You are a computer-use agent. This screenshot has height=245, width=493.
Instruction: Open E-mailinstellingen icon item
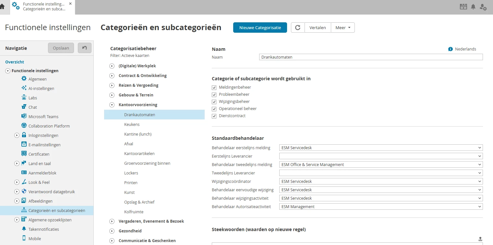pos(24,144)
